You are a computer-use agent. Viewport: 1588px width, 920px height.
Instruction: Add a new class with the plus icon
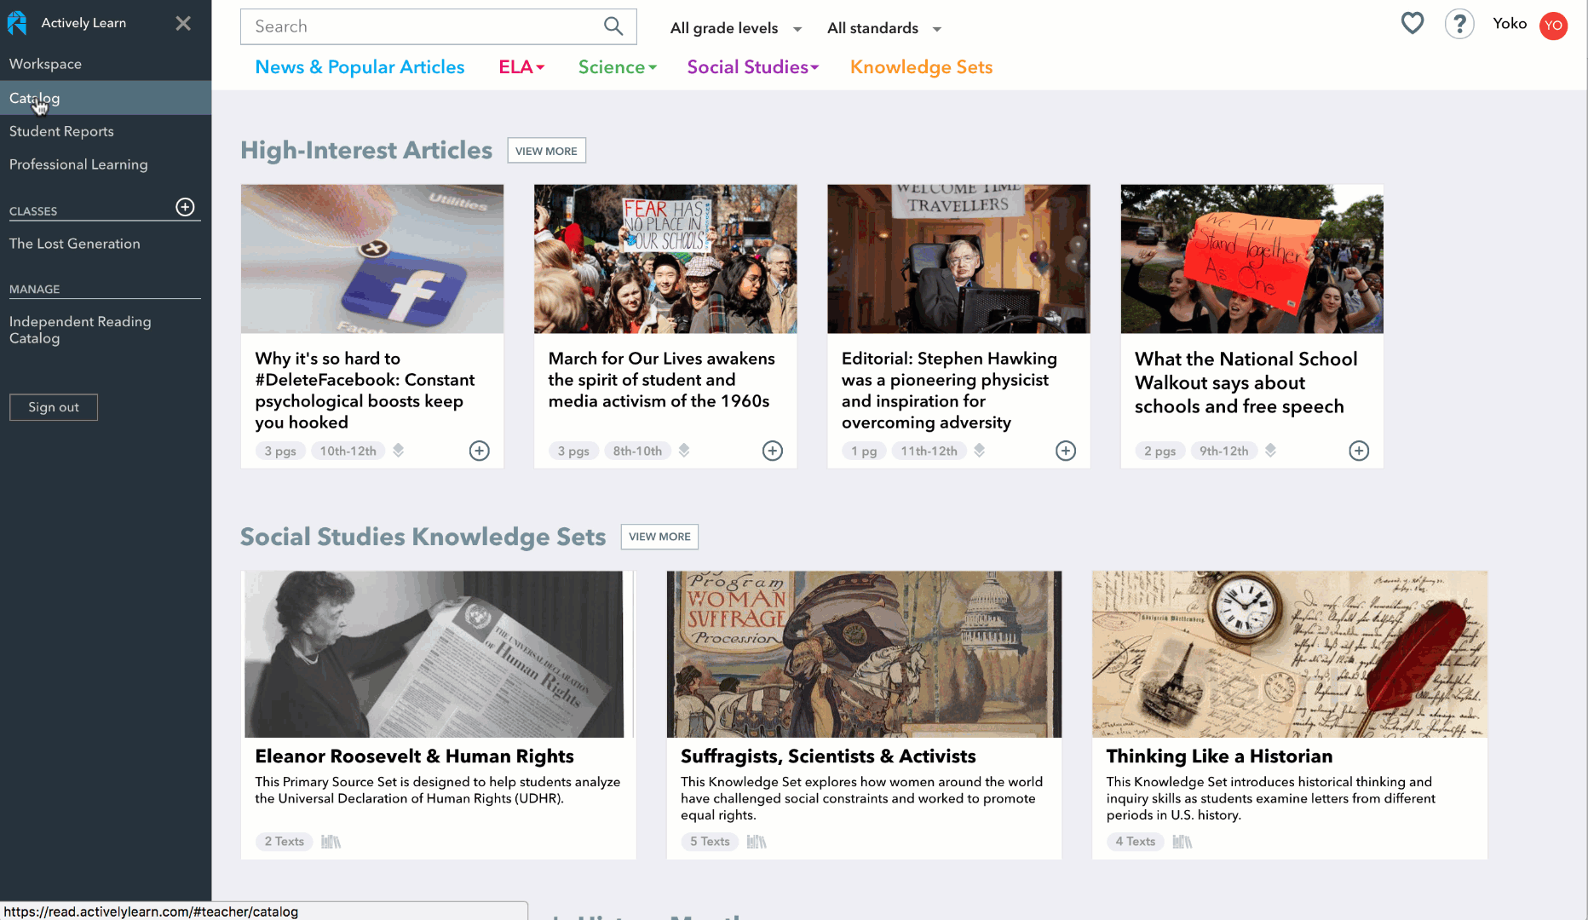(x=185, y=207)
